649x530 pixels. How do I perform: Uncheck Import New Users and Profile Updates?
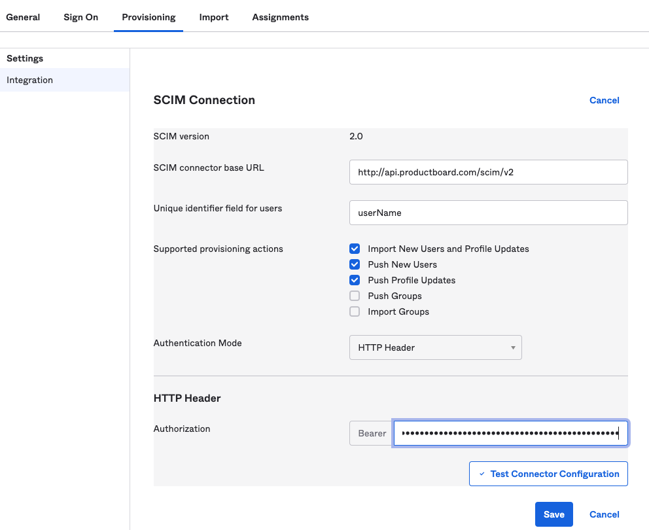pos(355,249)
